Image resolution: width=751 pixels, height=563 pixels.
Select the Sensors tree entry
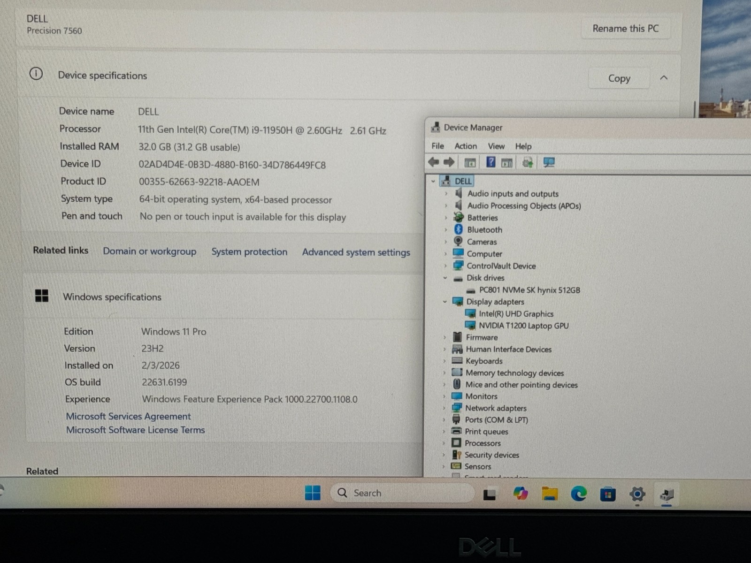coord(478,466)
